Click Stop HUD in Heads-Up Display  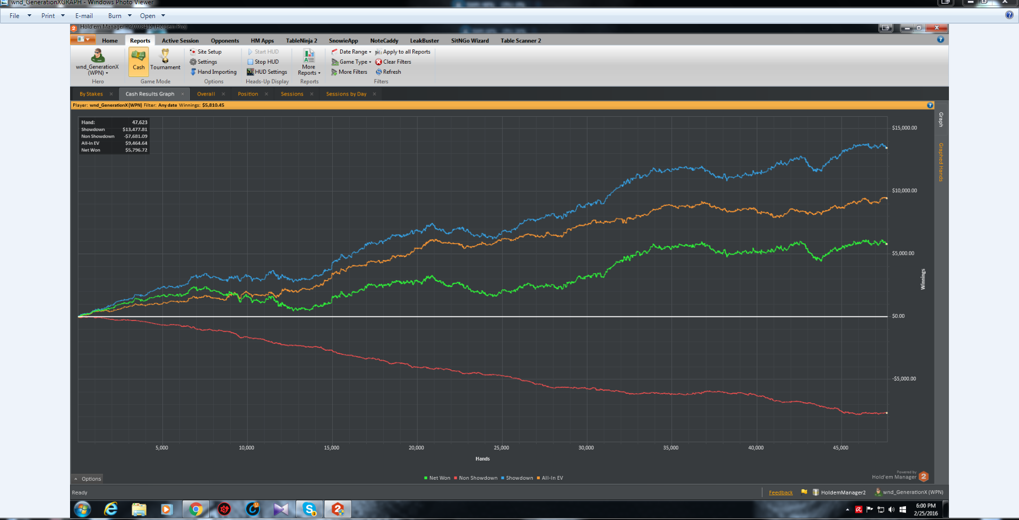(x=263, y=62)
